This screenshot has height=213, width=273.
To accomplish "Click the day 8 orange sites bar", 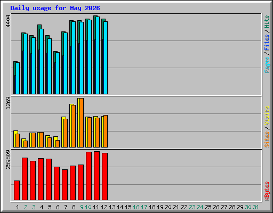I will 74,126.
